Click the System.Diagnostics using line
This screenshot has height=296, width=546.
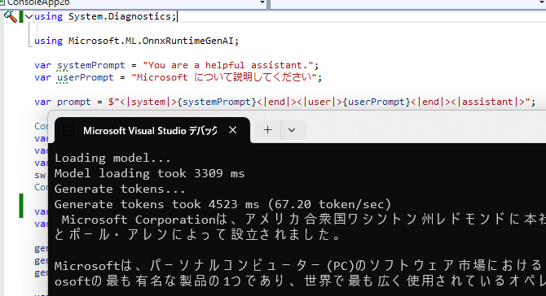(x=105, y=16)
